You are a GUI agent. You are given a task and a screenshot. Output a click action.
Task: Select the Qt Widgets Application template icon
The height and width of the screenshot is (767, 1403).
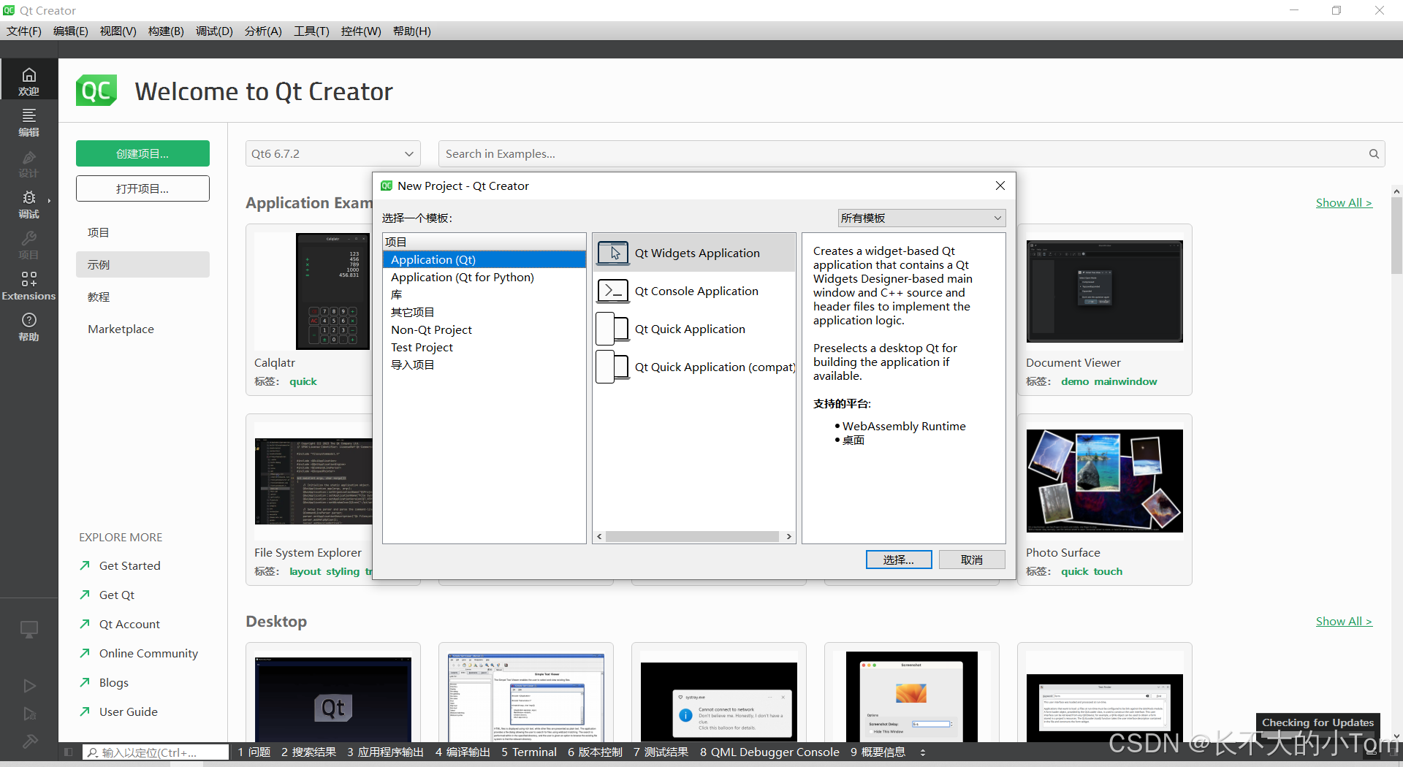pos(613,253)
